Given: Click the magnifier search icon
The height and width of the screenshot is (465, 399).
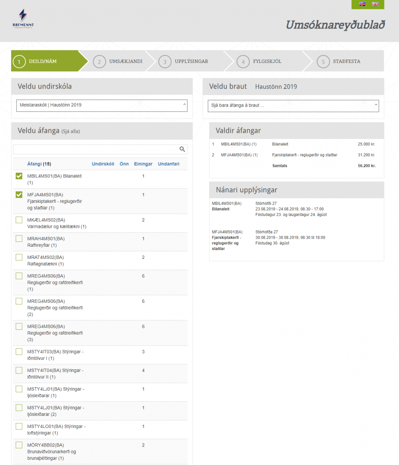Looking at the screenshot, I should click(182, 149).
